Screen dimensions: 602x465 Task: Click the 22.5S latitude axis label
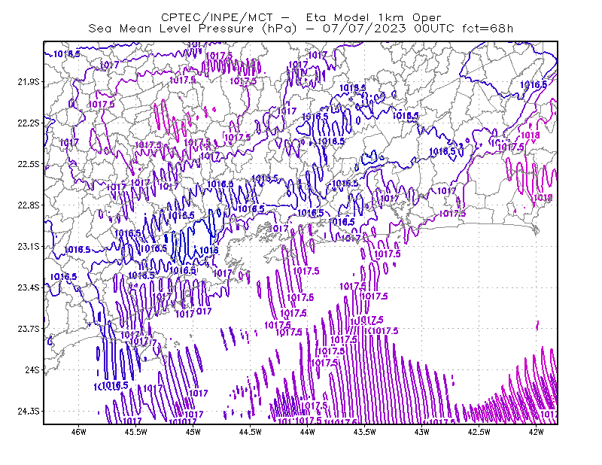point(29,164)
